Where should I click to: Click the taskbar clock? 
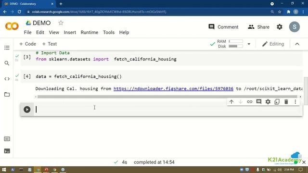(289, 170)
